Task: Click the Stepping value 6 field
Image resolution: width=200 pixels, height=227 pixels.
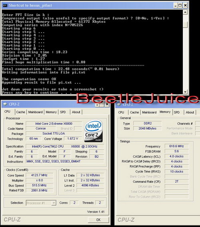Action: (97, 152)
